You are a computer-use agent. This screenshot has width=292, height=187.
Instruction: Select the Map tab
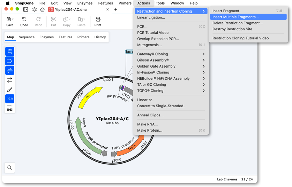tap(10, 37)
